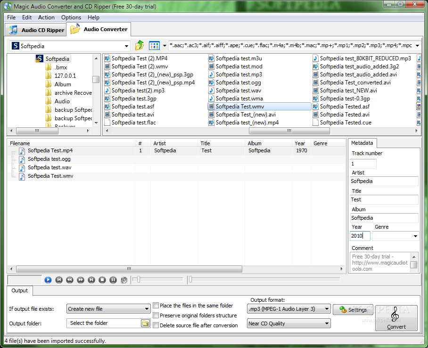This screenshot has width=428, height=348.
Task: Click the Title metadata field
Action: 384,199
